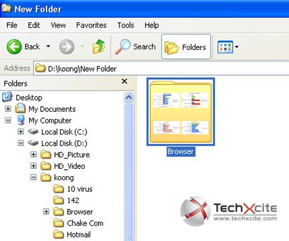Collapse the koong folder node

click(x=33, y=177)
